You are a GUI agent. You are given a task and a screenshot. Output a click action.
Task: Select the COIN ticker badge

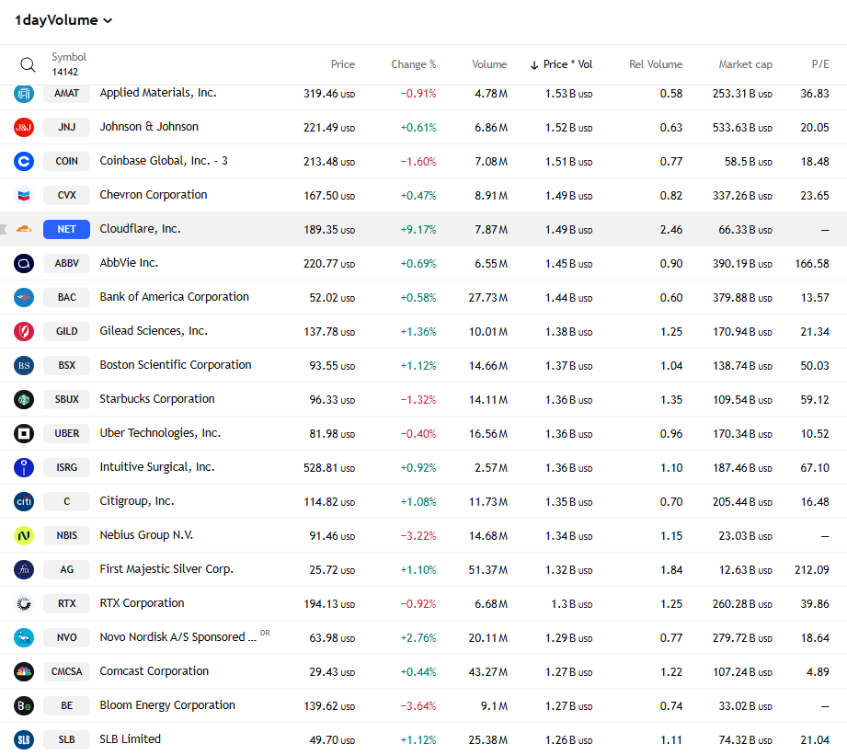66,162
